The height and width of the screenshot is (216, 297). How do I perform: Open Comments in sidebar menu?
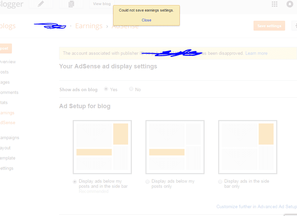[9, 92]
